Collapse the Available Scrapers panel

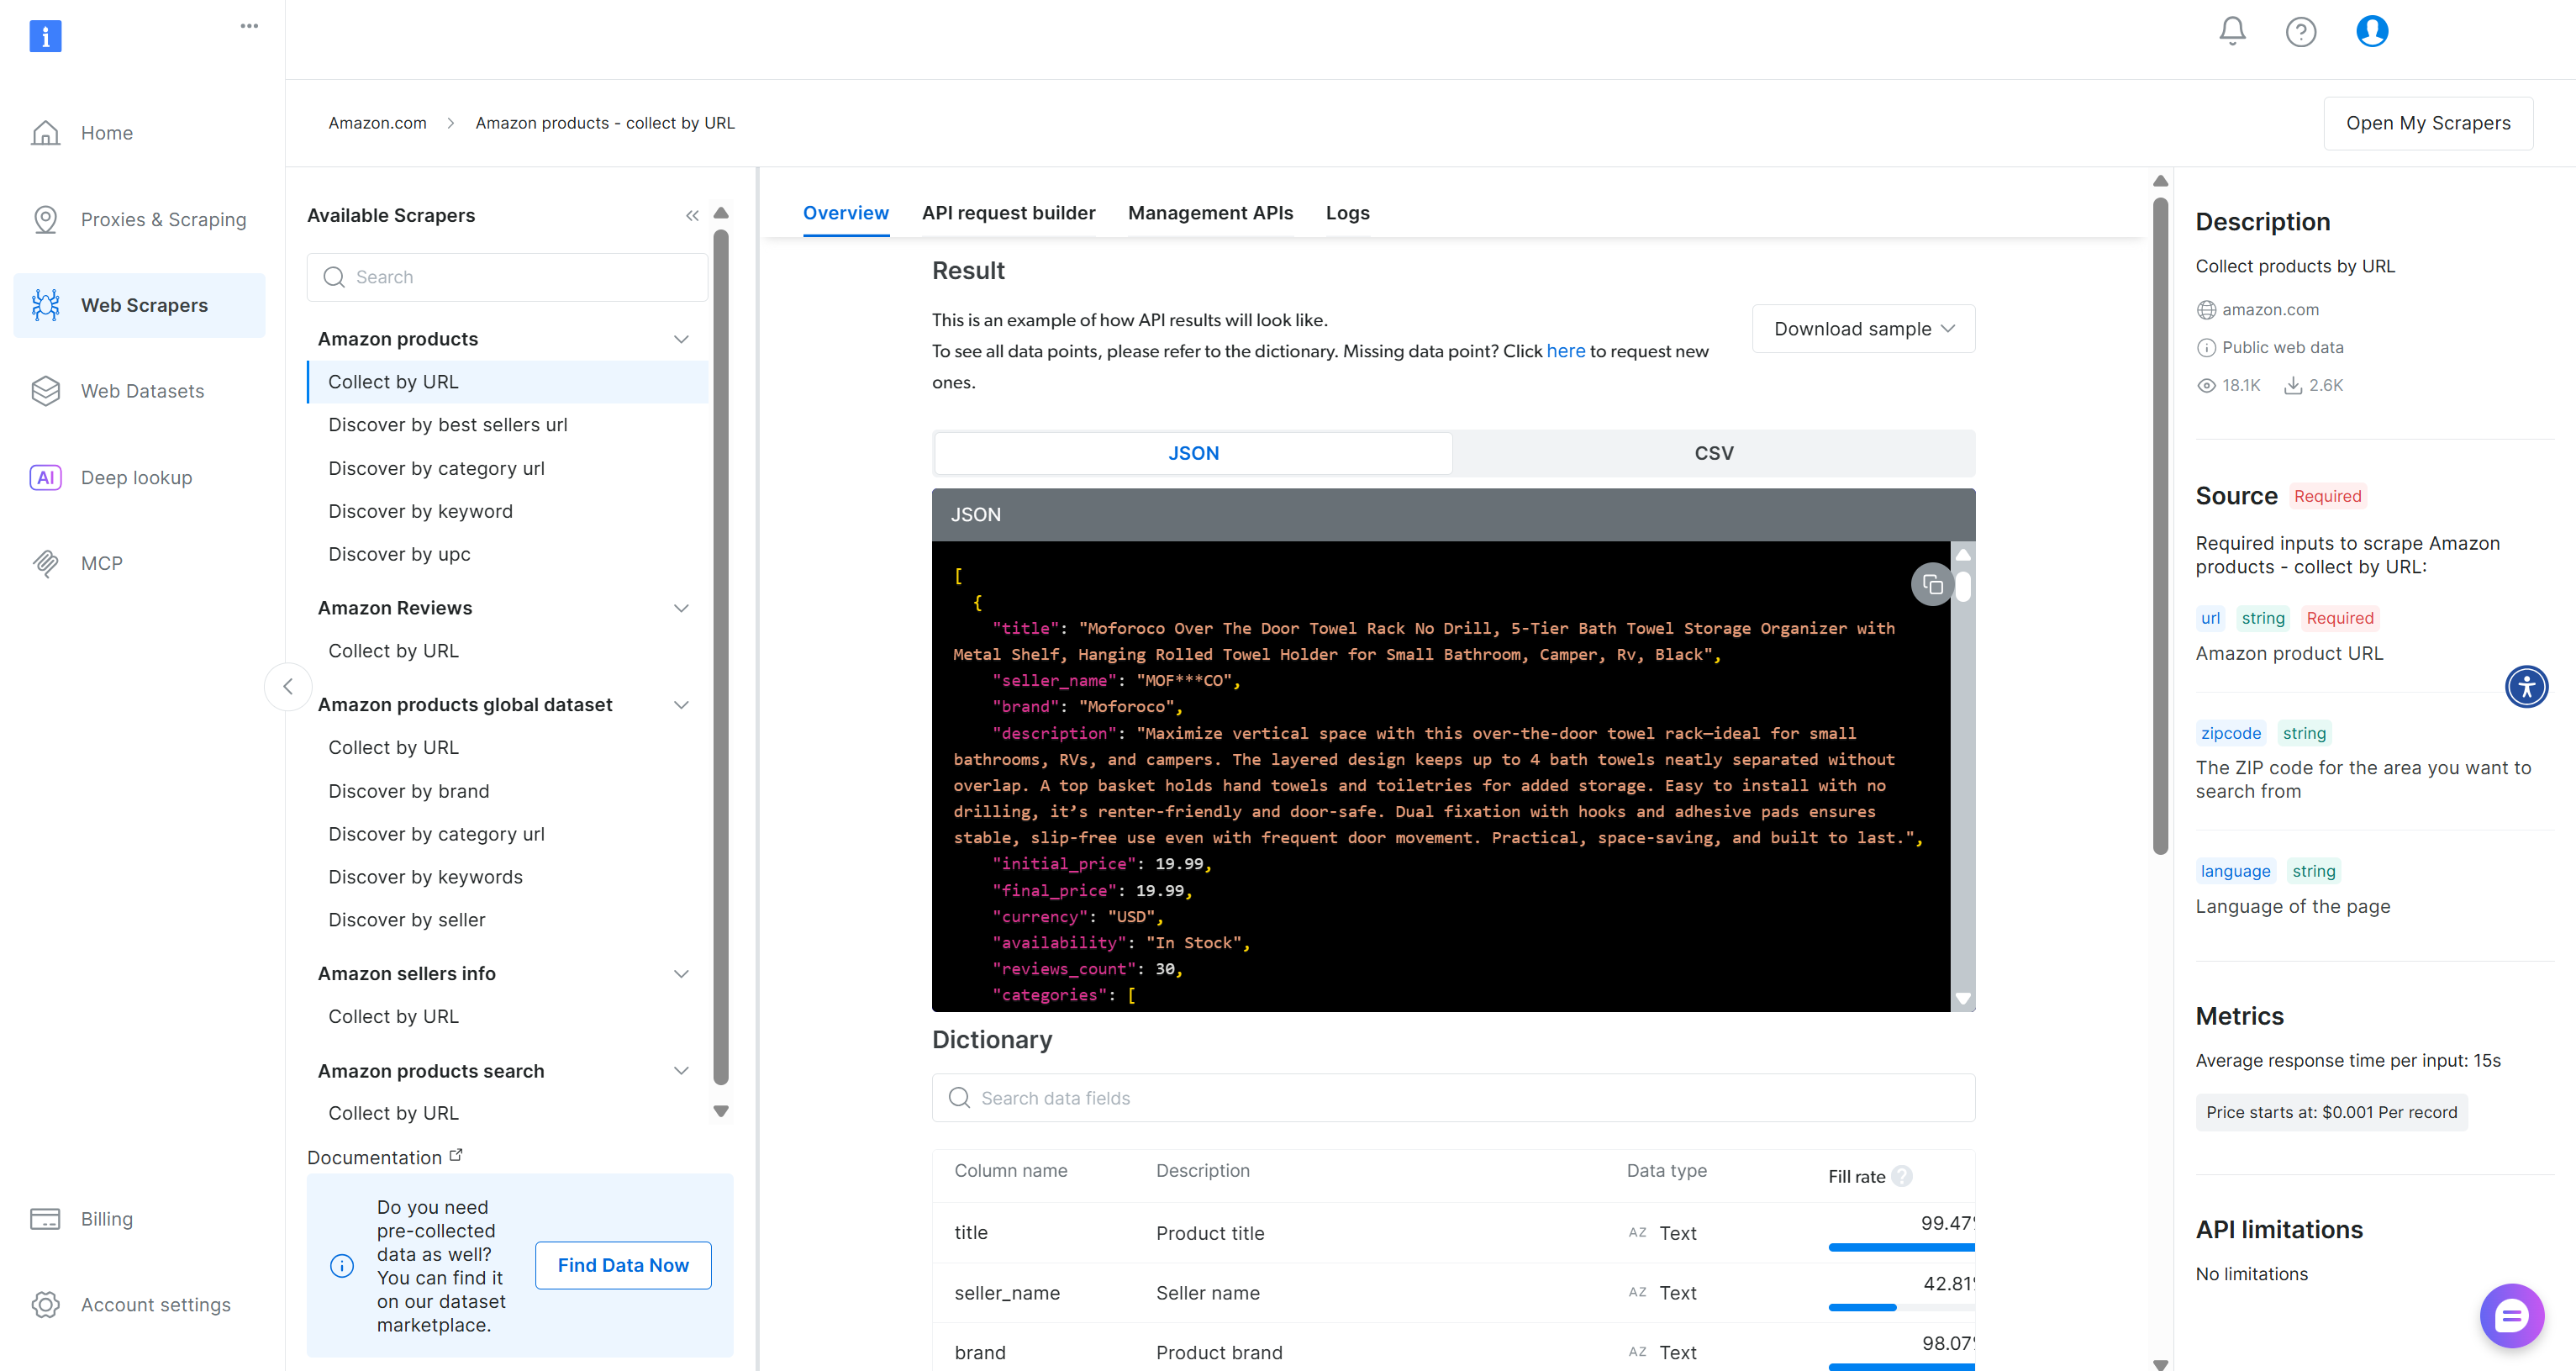[692, 215]
